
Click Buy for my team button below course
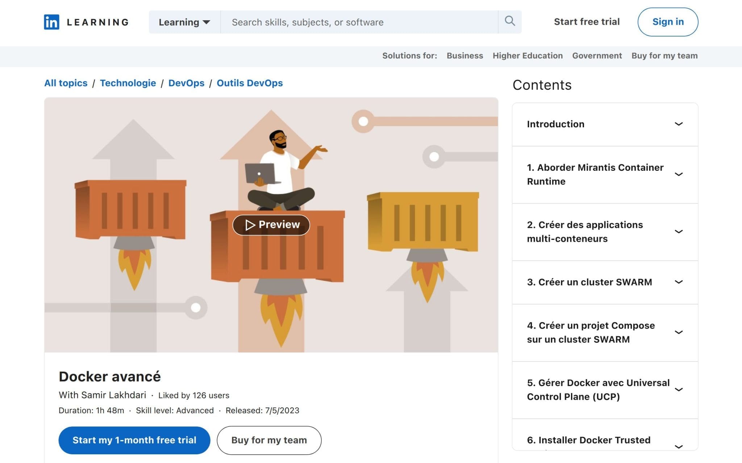tap(269, 440)
